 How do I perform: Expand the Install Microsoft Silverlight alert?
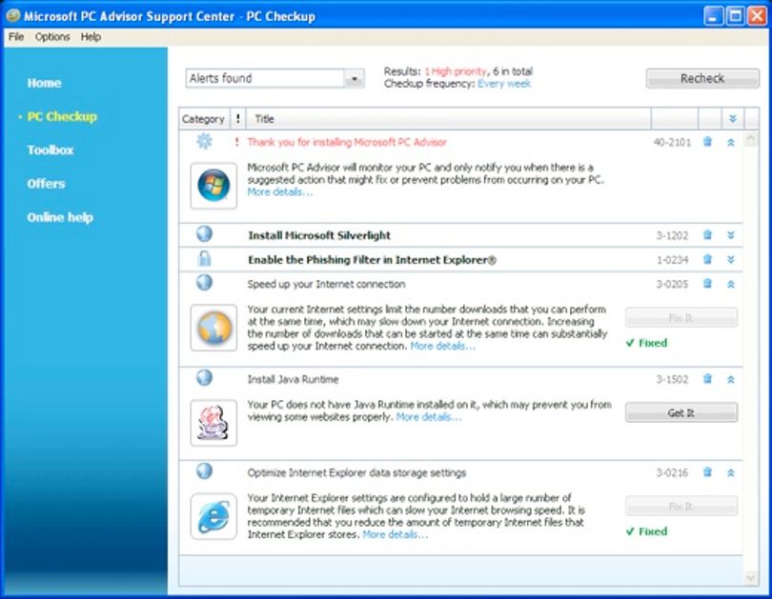pos(731,235)
